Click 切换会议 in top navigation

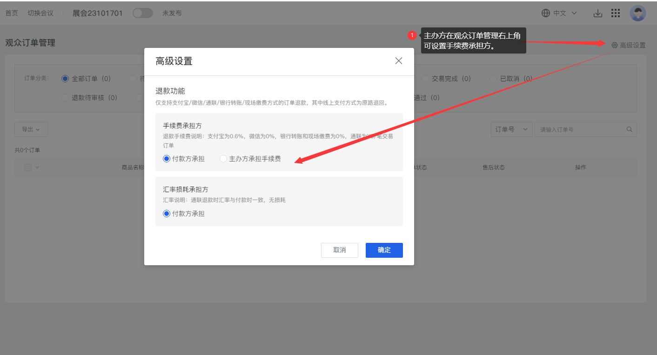[x=40, y=13]
